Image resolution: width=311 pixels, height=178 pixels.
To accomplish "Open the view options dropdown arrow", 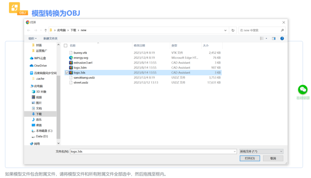I will point(266,38).
